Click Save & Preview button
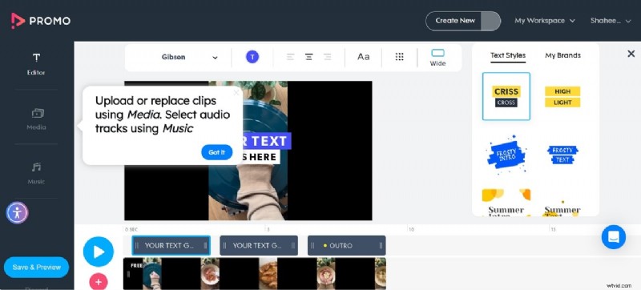This screenshot has height=290, width=641. [36, 267]
